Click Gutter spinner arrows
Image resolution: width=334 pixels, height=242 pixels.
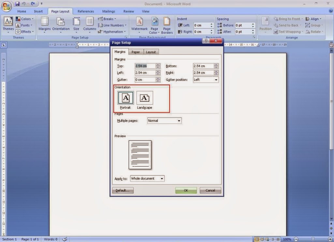click(158, 80)
